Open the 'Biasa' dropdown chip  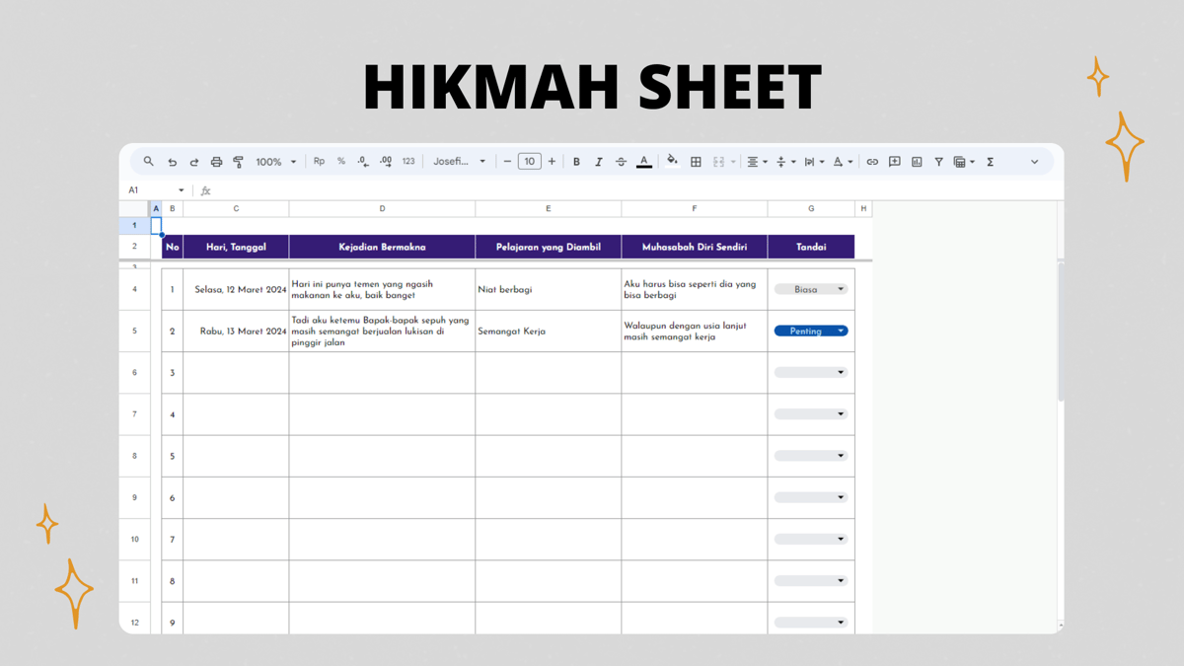tap(811, 289)
